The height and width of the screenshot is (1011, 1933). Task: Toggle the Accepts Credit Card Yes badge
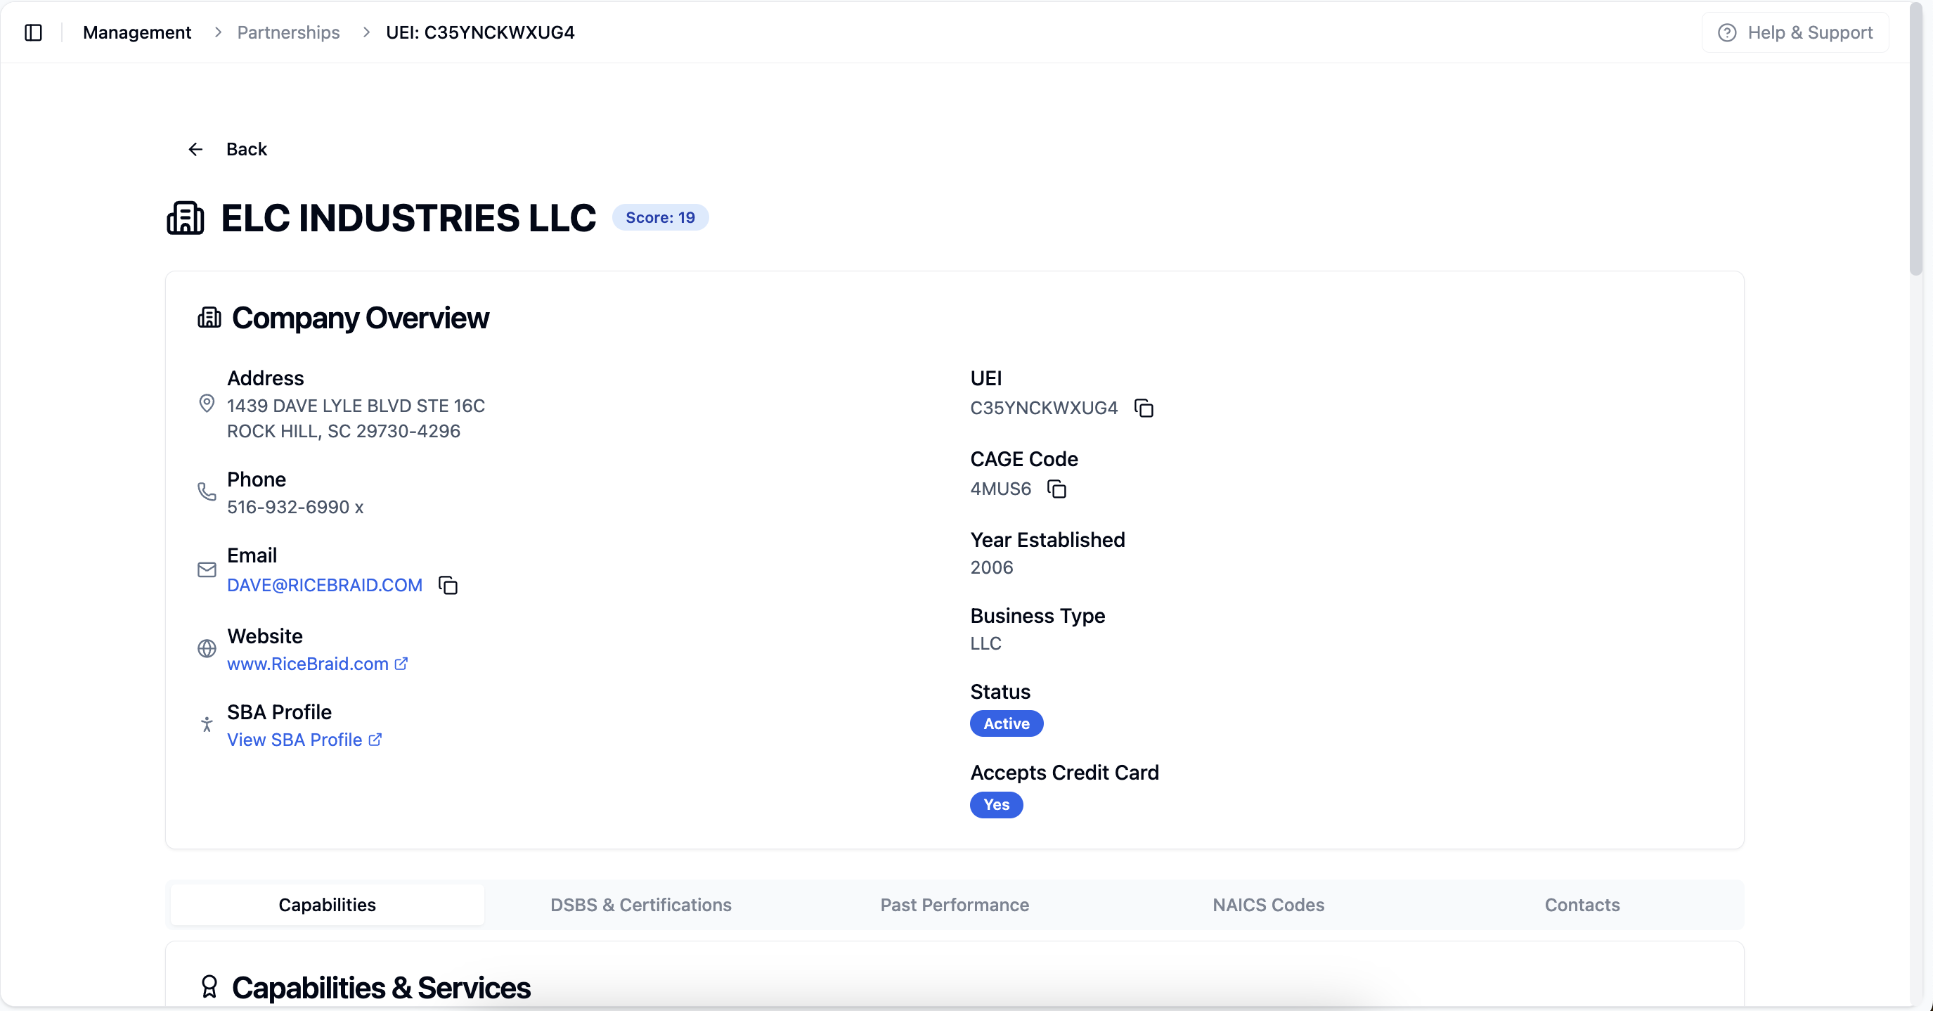[997, 804]
